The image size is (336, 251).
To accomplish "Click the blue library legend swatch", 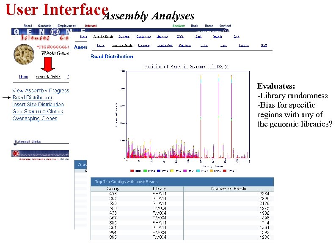I will pos(159,171).
